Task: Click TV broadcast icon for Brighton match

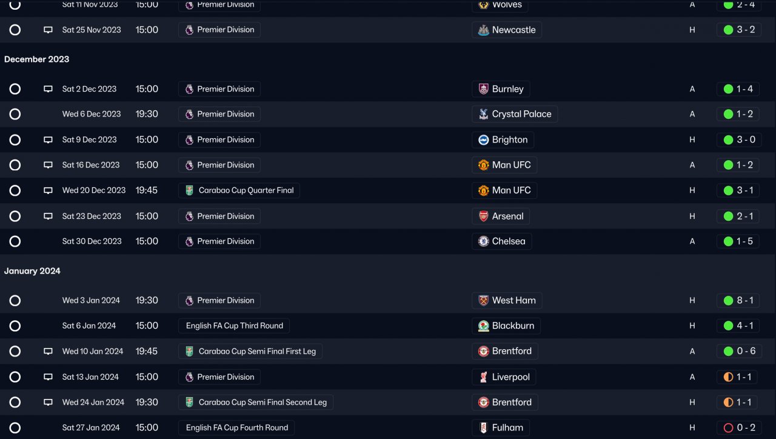Action: (x=48, y=140)
